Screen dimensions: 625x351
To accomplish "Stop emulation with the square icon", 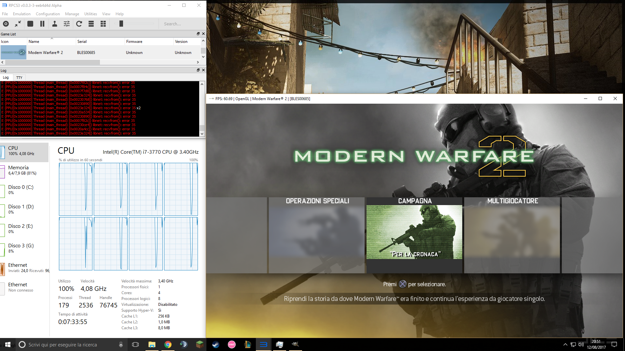I will [30, 24].
